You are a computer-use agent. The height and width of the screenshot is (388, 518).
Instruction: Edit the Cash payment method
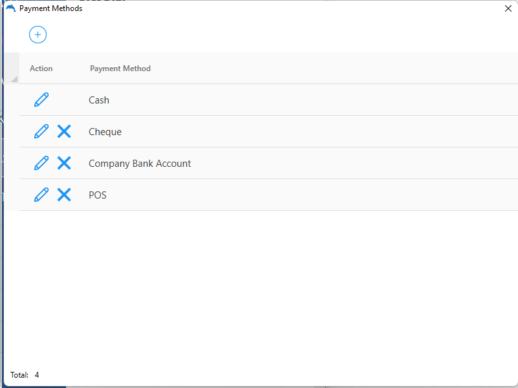(x=41, y=100)
